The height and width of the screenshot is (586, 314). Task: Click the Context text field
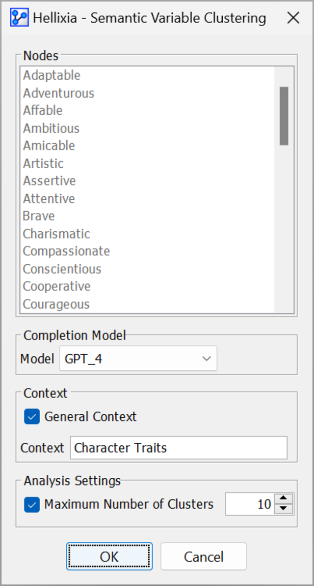click(179, 448)
